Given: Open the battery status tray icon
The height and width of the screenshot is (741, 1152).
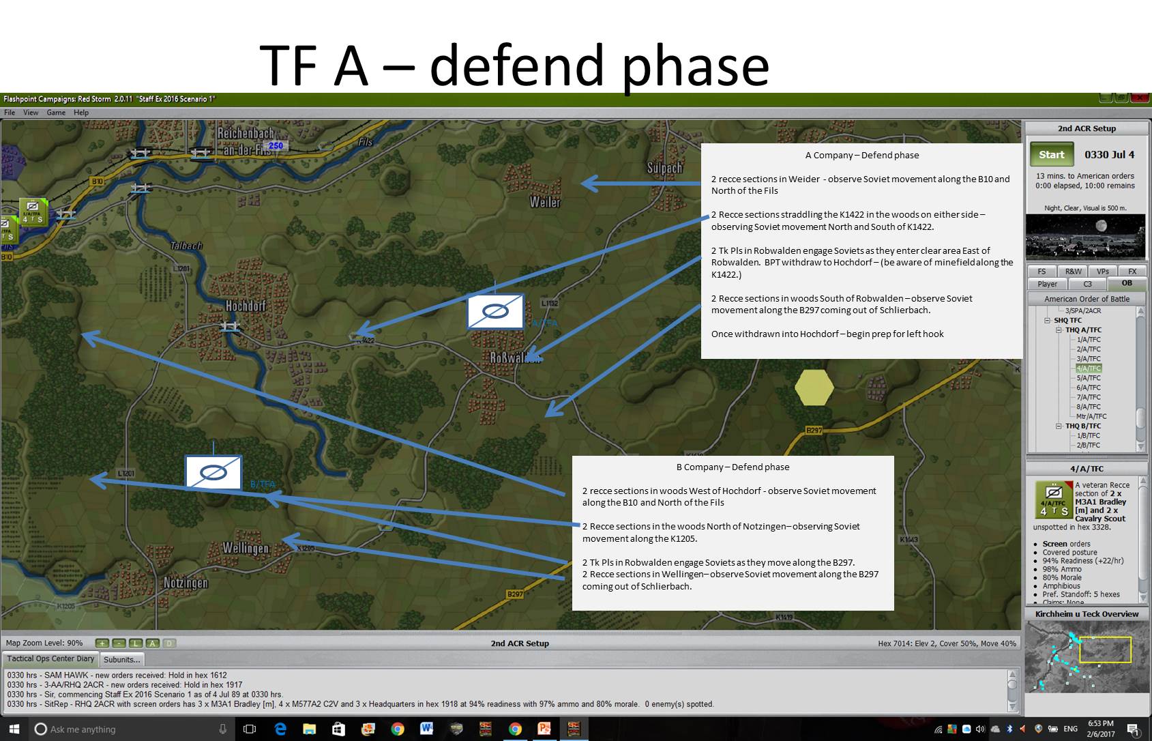Looking at the screenshot, I should click(x=1053, y=729).
